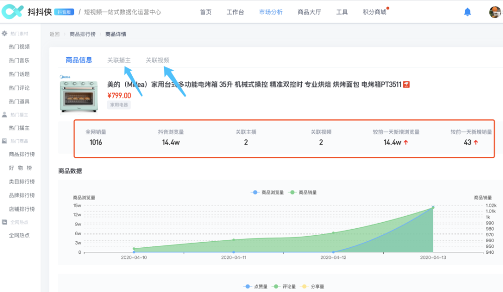This screenshot has height=292, width=503.
Task: Open 品牌排行榜 in the sidebar
Action: (22, 196)
